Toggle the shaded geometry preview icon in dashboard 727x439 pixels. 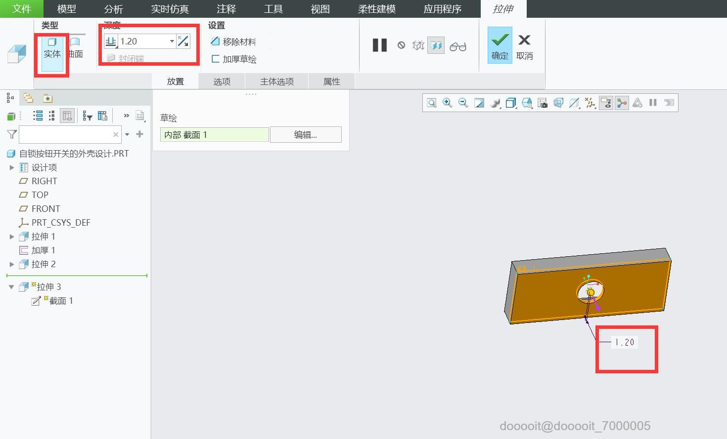[x=436, y=45]
